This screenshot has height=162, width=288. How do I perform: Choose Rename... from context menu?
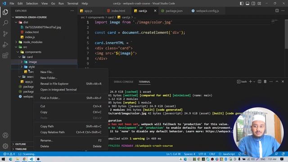[x=71, y=140]
